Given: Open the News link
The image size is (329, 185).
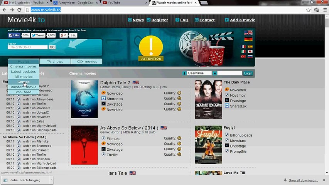Looking at the screenshot, I should coord(138,20).
